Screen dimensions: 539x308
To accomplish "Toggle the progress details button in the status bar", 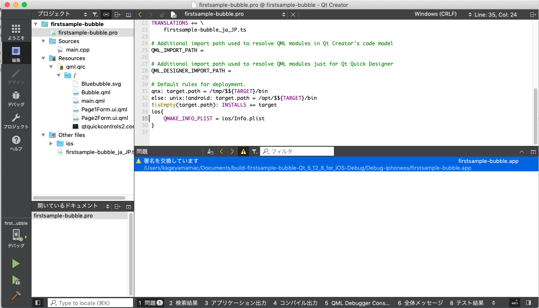I will [x=515, y=303].
